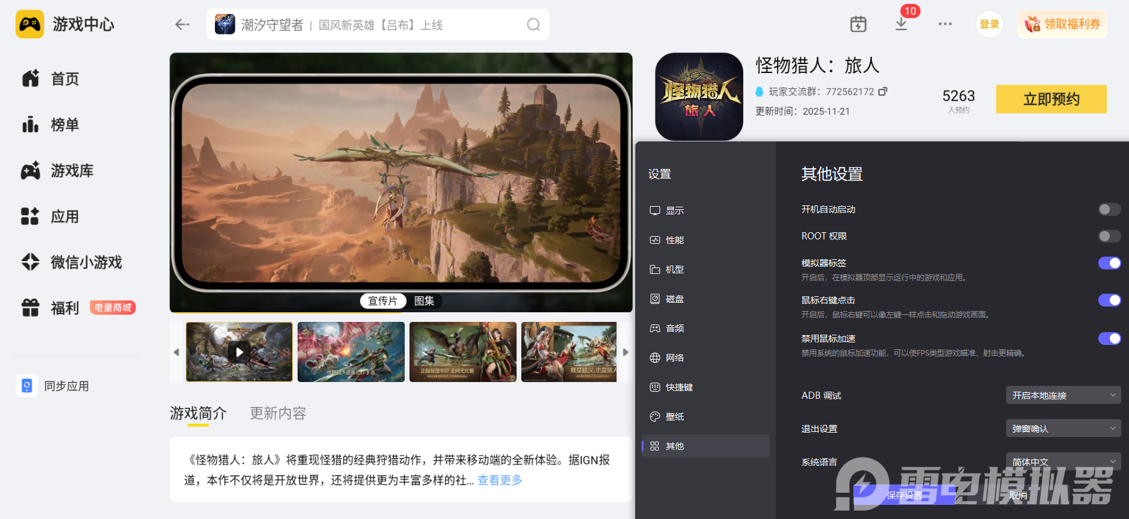Open the downloads icon with badge 10

(901, 24)
